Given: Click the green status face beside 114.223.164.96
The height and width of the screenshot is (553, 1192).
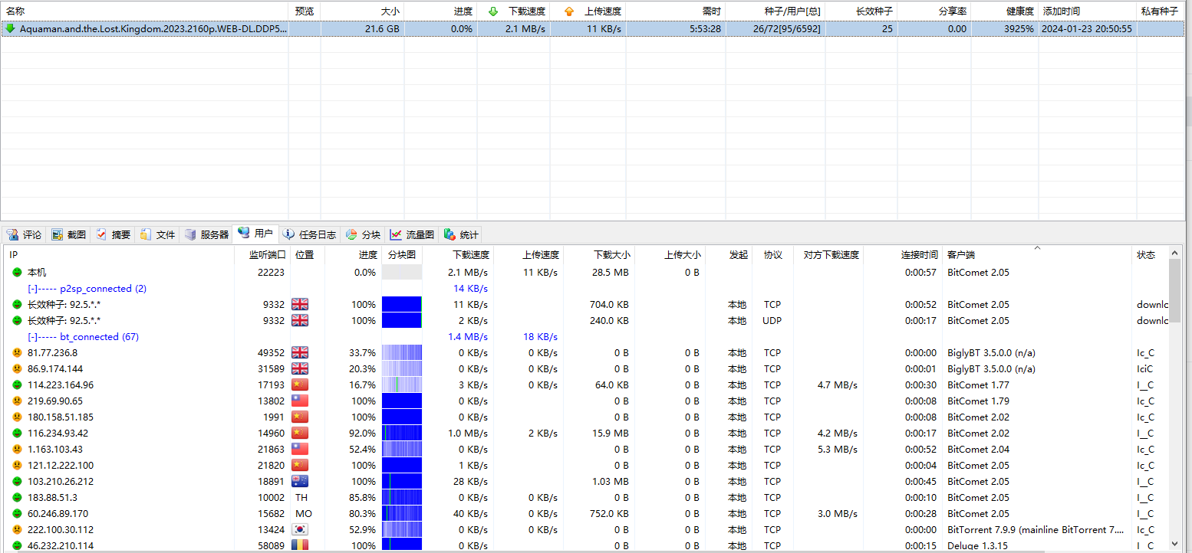Looking at the screenshot, I should click(x=17, y=385).
